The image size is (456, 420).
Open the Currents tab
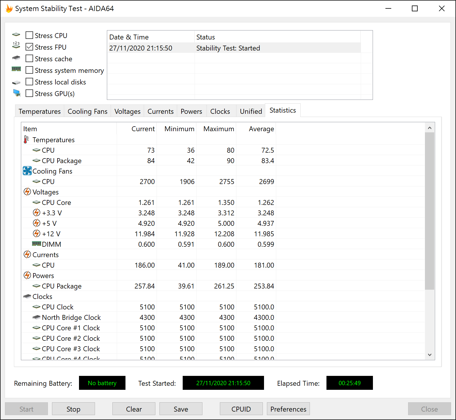(x=160, y=111)
